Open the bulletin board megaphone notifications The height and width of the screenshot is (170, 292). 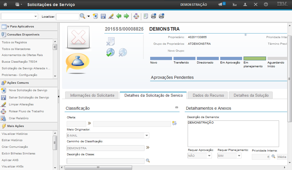click(x=221, y=5)
